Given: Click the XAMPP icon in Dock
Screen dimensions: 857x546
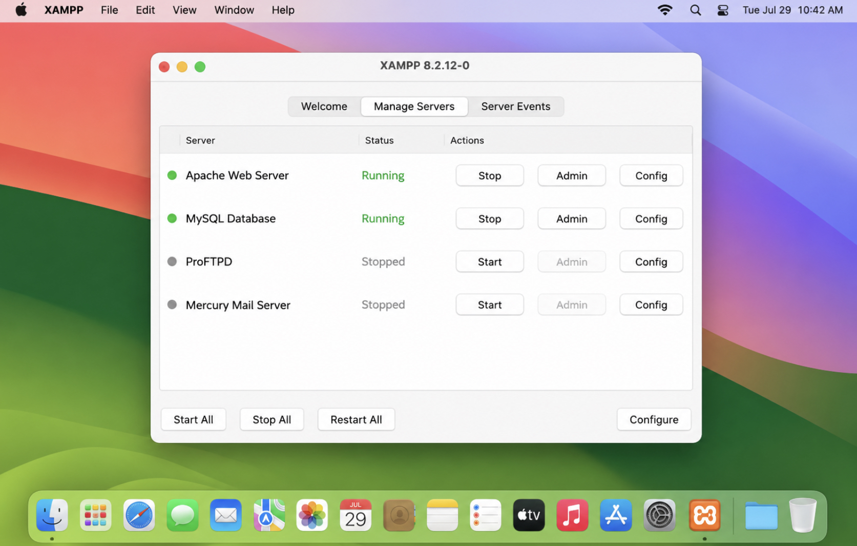Looking at the screenshot, I should (704, 515).
